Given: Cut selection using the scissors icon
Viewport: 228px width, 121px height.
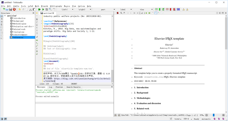Looking at the screenshot, I should pyautogui.click(x=30, y=10).
